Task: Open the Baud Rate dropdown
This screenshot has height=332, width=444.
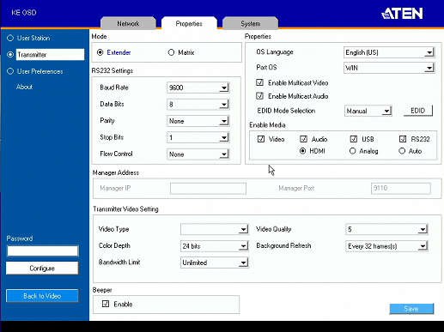Action: coord(198,88)
